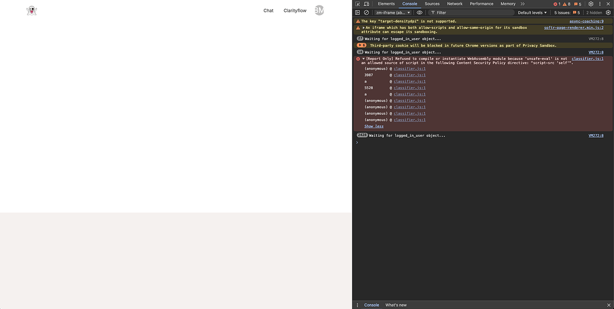This screenshot has height=309, width=614.
Task: Open the Performance tab
Action: 481,4
